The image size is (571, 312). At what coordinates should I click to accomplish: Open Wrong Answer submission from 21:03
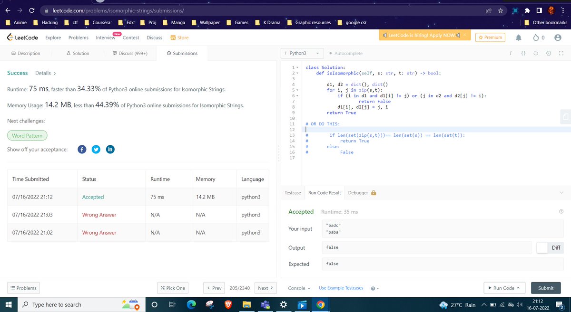[x=99, y=215]
